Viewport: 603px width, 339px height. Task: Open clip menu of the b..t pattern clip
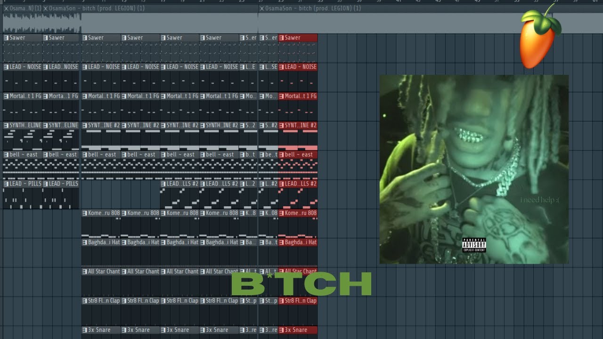pos(242,154)
